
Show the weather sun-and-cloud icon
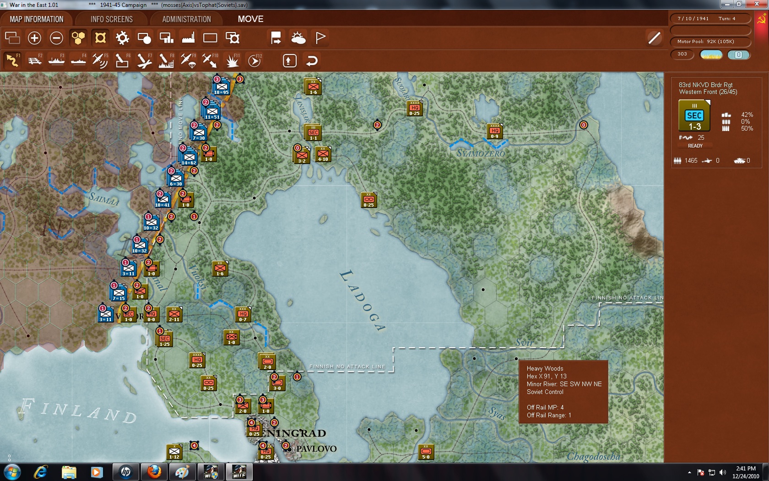[x=298, y=38]
